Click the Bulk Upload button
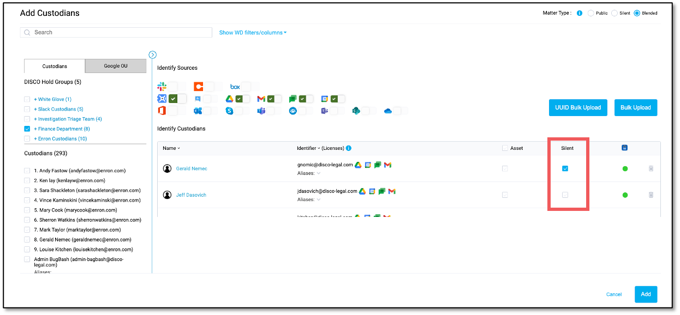 [x=636, y=107]
